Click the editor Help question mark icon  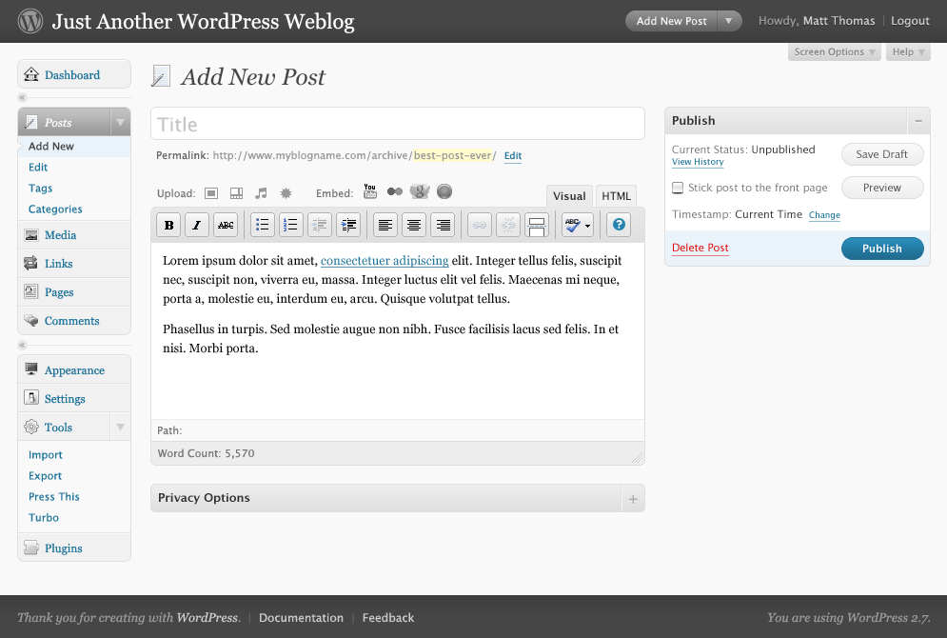point(620,225)
